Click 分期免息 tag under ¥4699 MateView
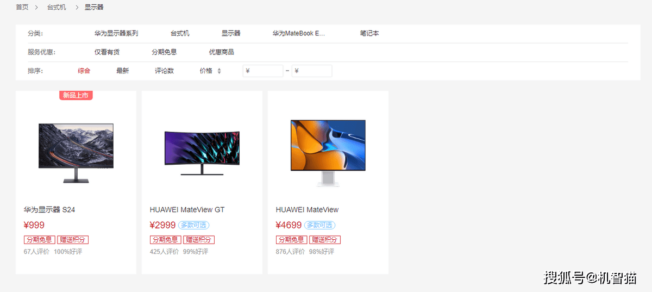652x292 pixels. click(x=292, y=240)
